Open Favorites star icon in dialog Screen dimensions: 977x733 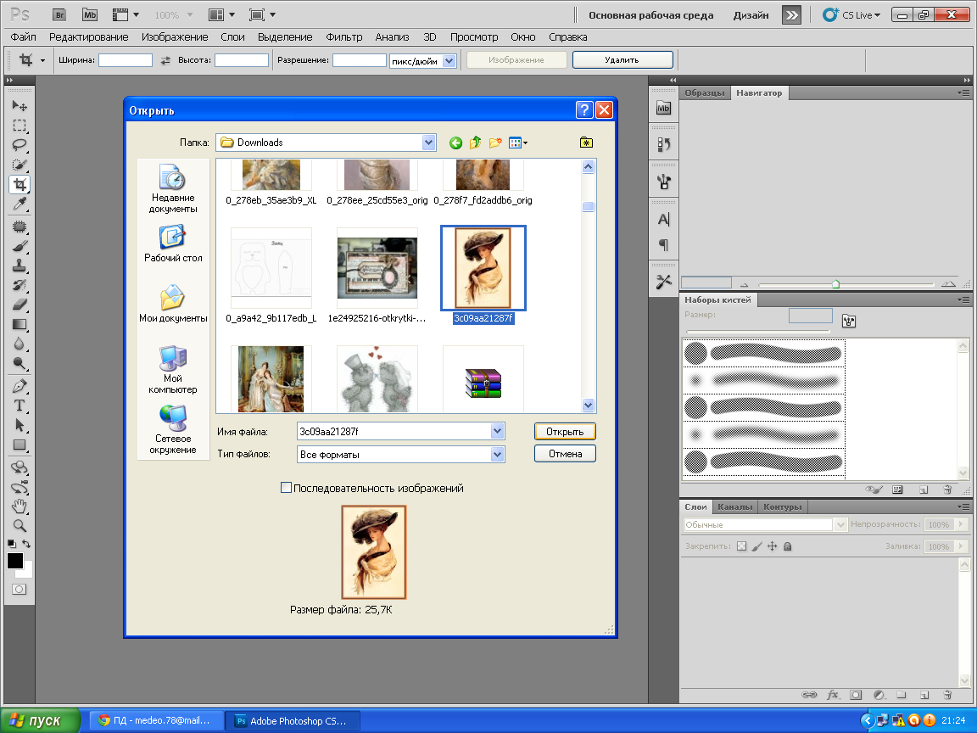[x=586, y=143]
